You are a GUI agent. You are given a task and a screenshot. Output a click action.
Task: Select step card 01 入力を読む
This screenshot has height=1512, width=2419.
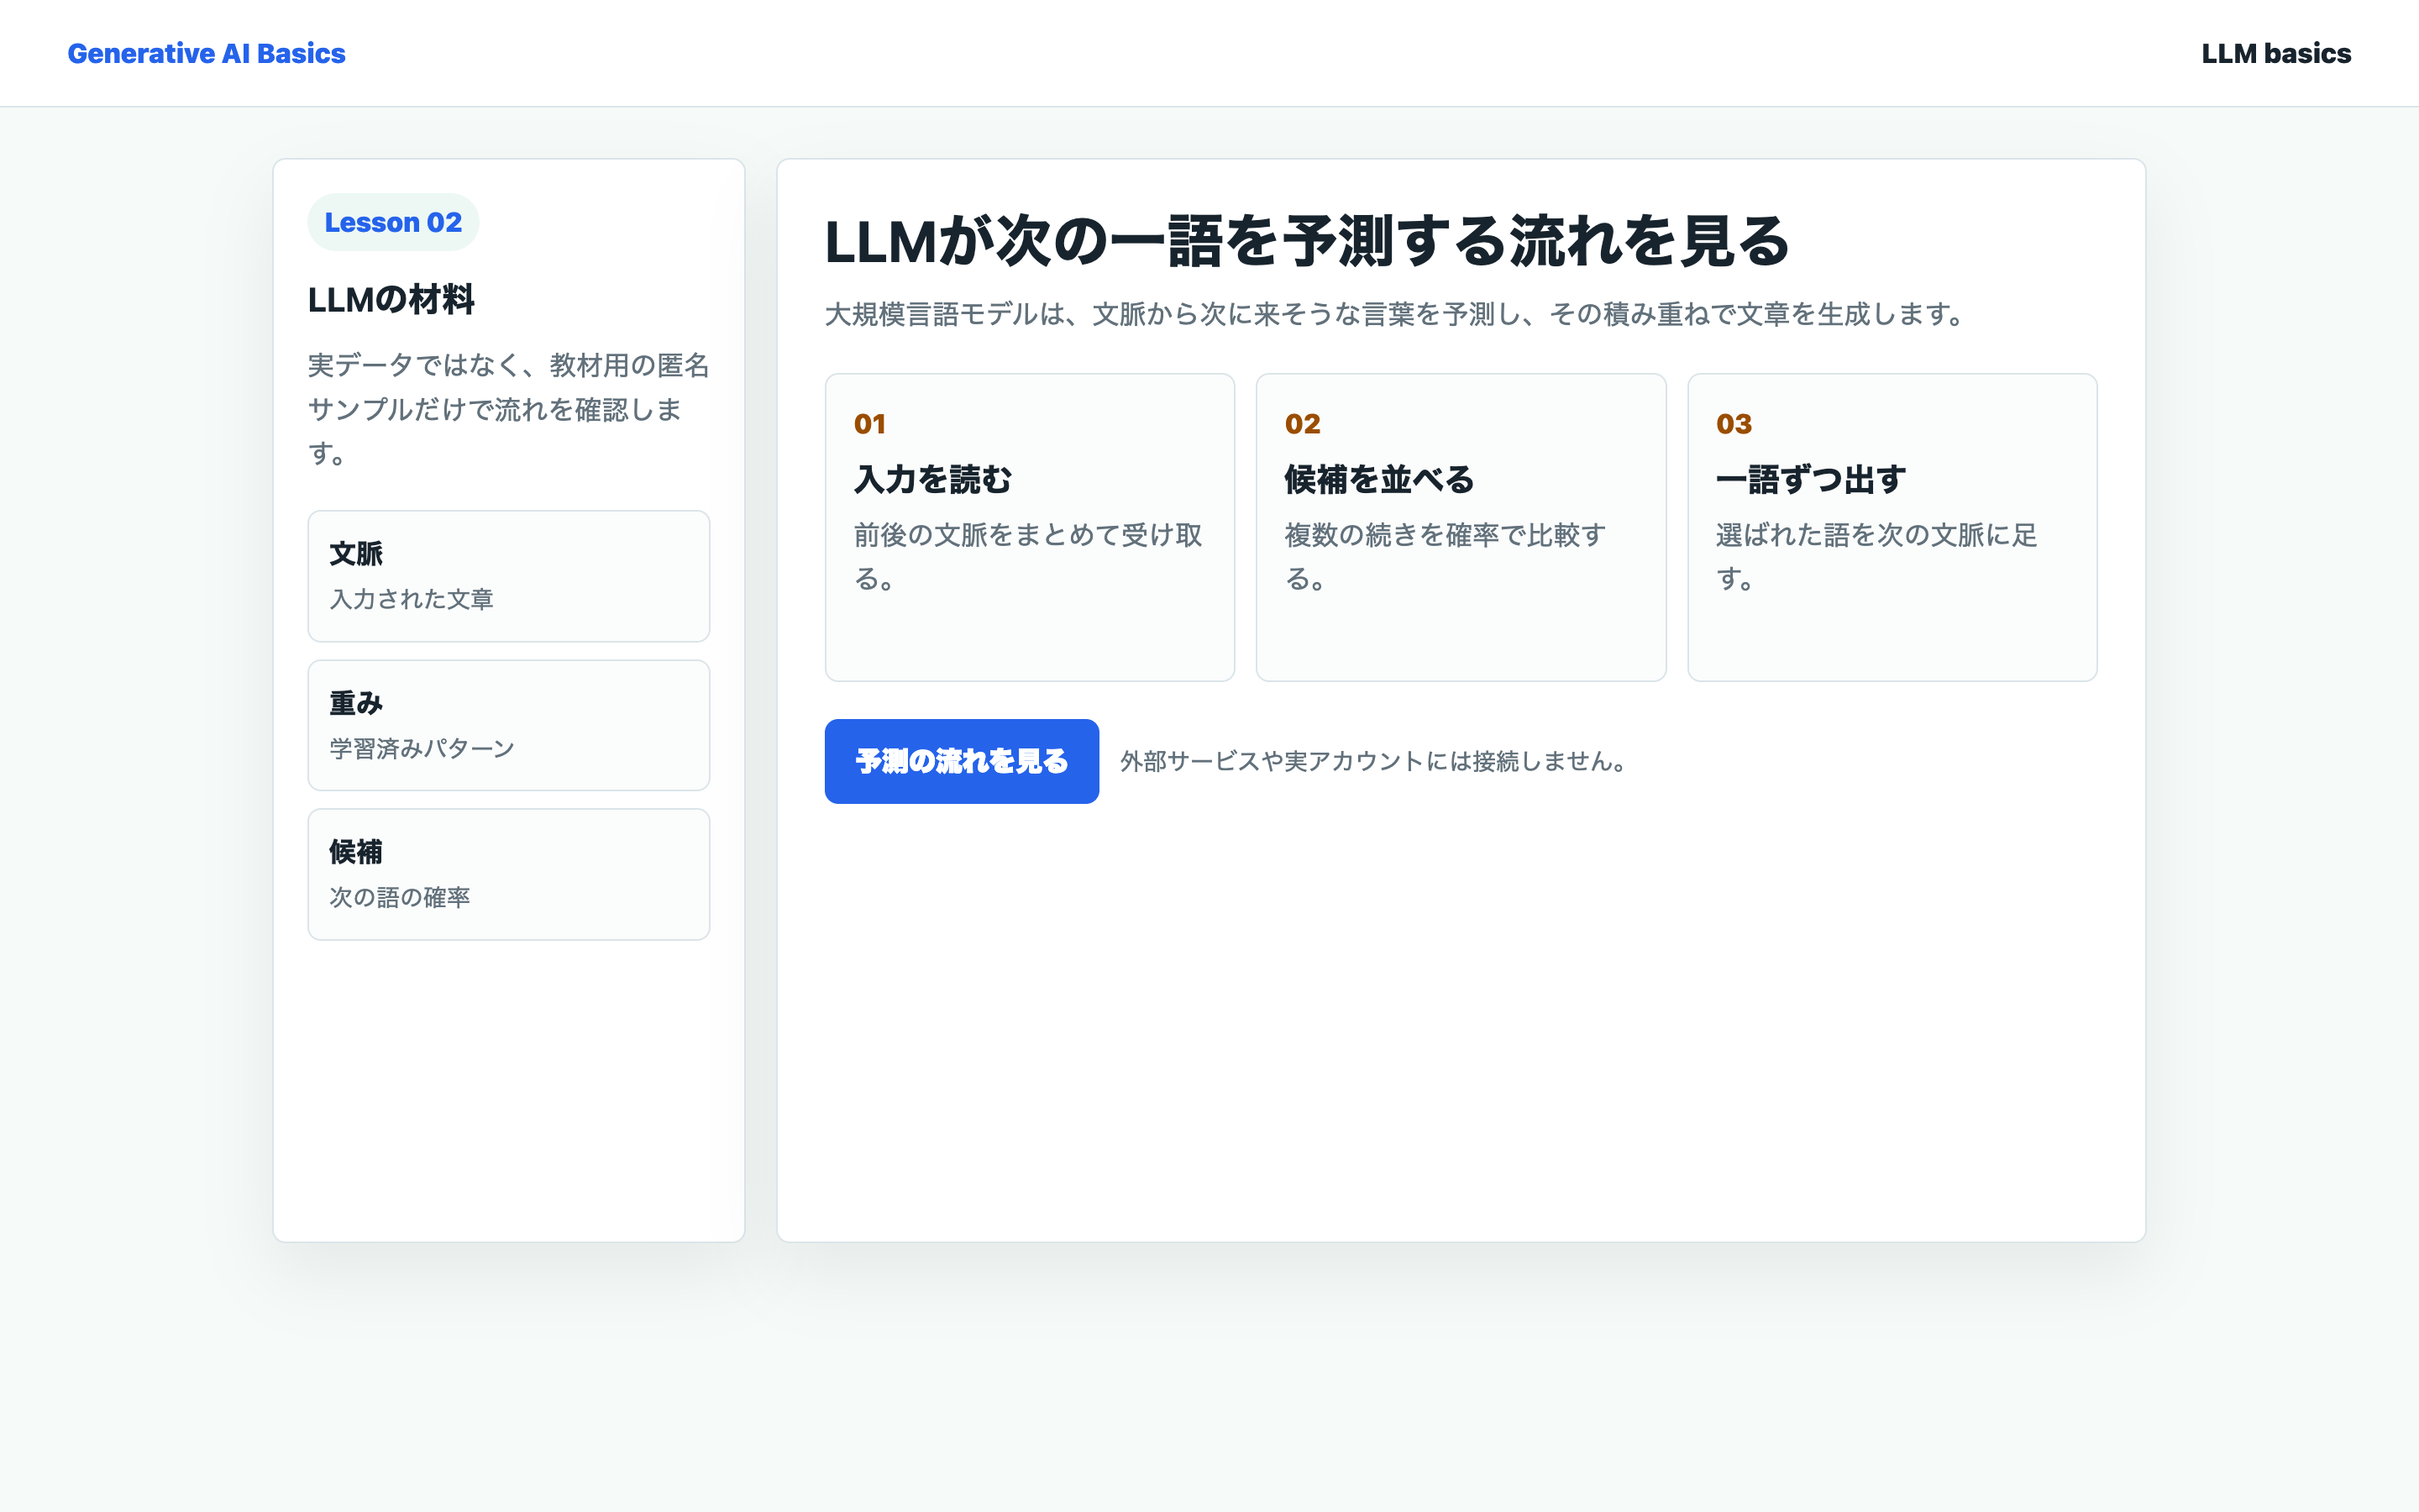(x=1030, y=527)
